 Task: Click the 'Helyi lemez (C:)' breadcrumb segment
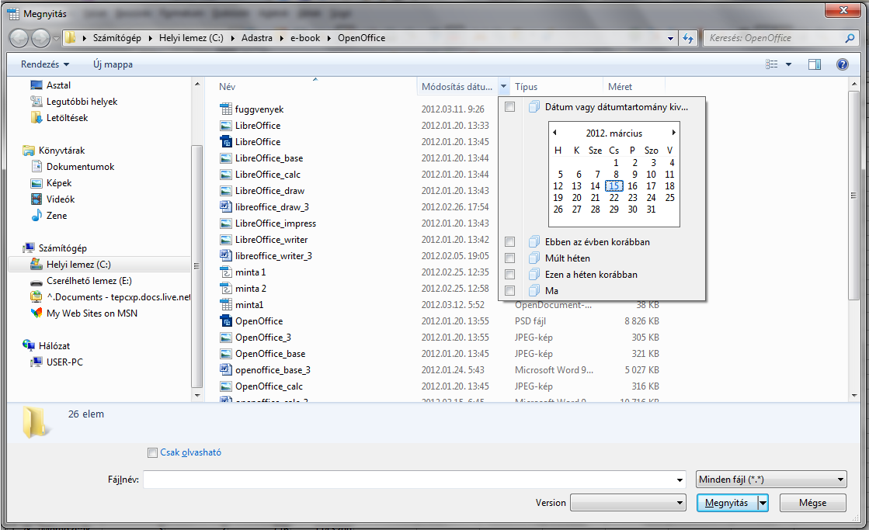pyautogui.click(x=191, y=38)
